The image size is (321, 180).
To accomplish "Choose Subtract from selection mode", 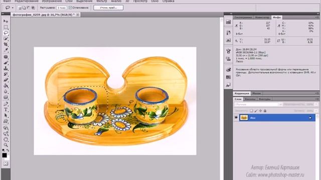I will pos(29,8).
